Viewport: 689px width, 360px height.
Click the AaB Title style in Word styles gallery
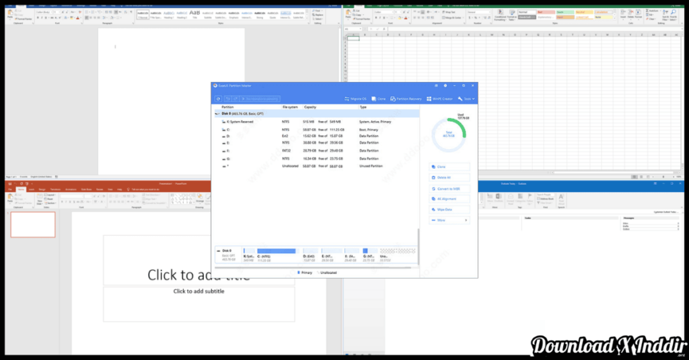(x=194, y=15)
